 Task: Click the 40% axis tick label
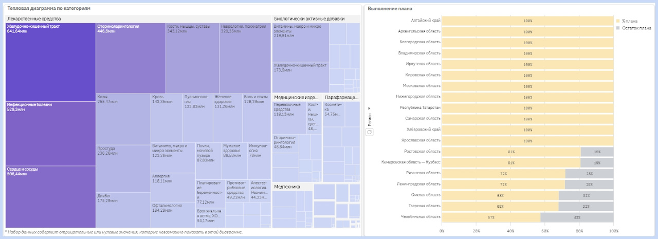tap(510, 231)
